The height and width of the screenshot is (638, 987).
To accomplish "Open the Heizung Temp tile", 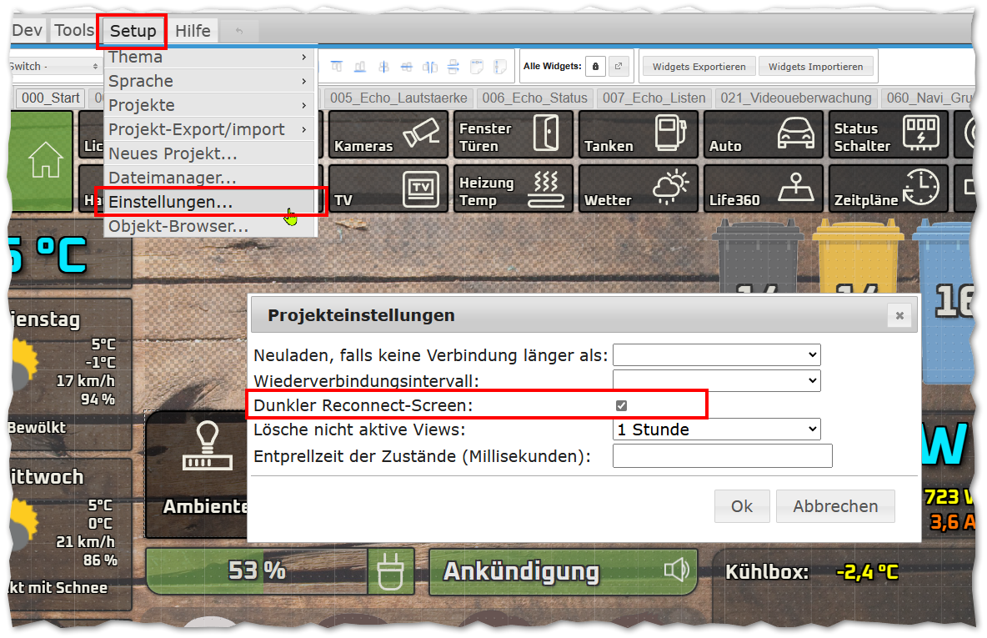I will tap(513, 188).
